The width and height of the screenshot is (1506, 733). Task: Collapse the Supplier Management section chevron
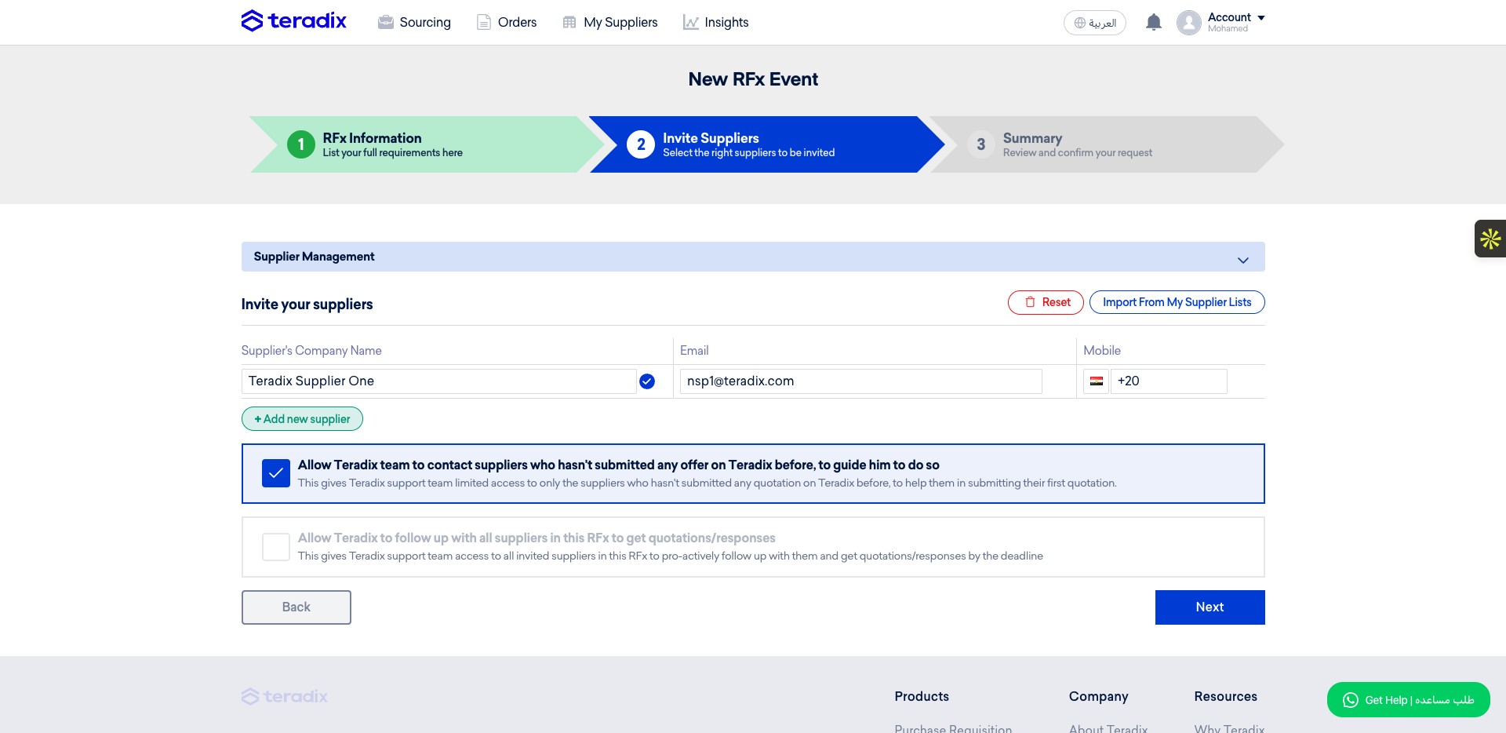coord(1243,260)
